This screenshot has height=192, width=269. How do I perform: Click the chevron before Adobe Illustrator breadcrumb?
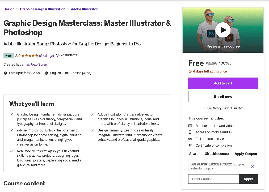pos(68,9)
